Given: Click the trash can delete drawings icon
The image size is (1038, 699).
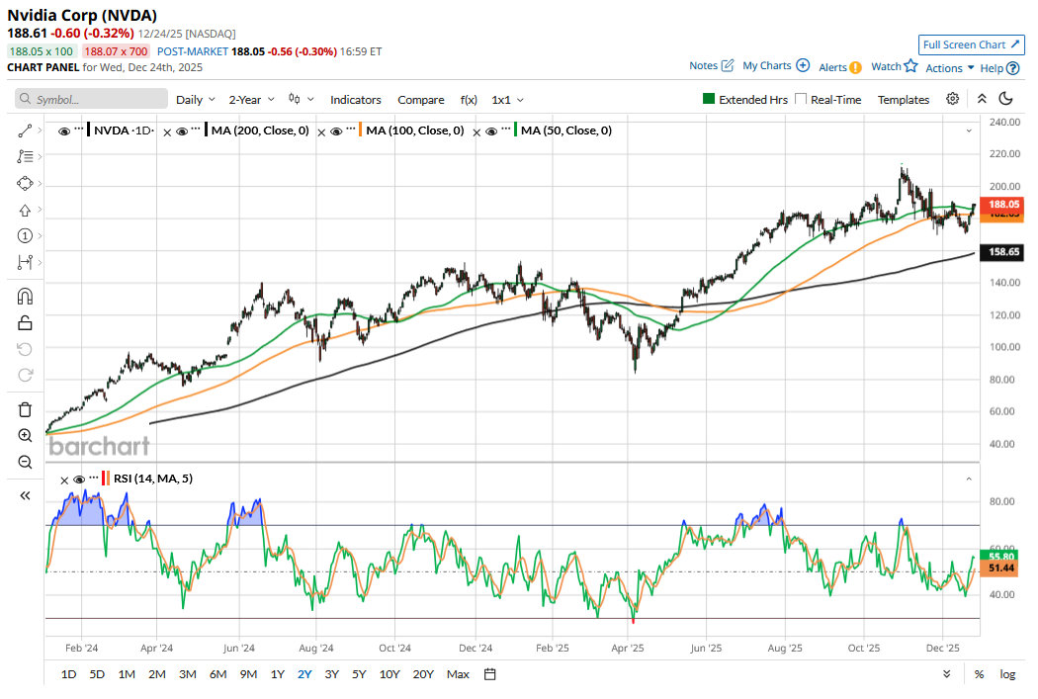Looking at the screenshot, I should point(25,409).
